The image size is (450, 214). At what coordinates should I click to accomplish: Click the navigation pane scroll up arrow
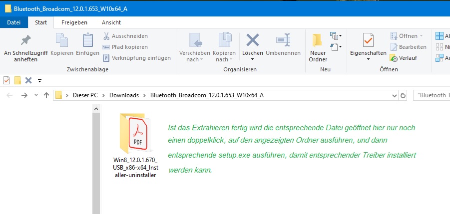(x=96, y=109)
